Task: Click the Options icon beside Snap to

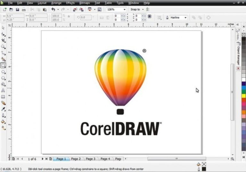Action: pos(148,10)
